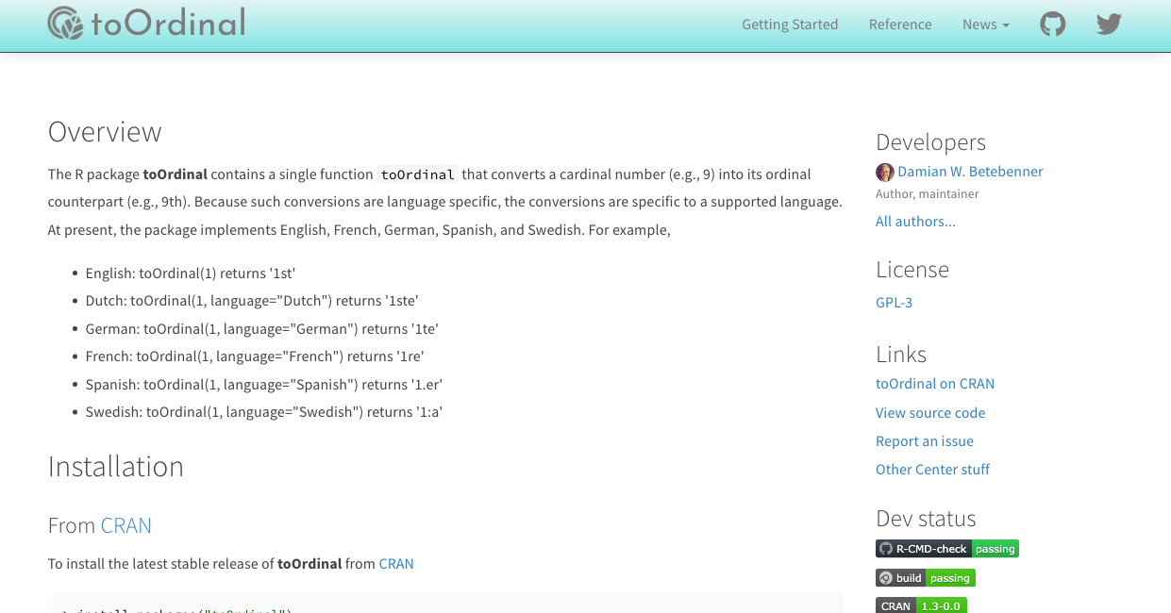Click the R-CMD-check passing badge

[x=946, y=549]
